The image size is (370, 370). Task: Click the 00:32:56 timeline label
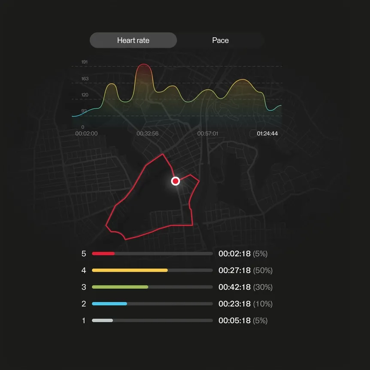147,133
